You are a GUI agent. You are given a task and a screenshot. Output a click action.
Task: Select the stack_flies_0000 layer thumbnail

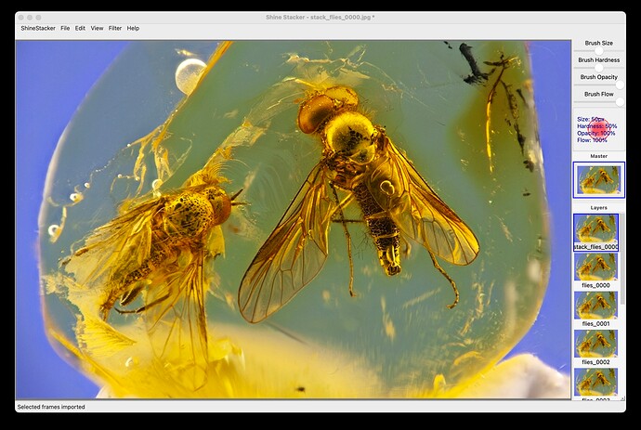point(595,228)
